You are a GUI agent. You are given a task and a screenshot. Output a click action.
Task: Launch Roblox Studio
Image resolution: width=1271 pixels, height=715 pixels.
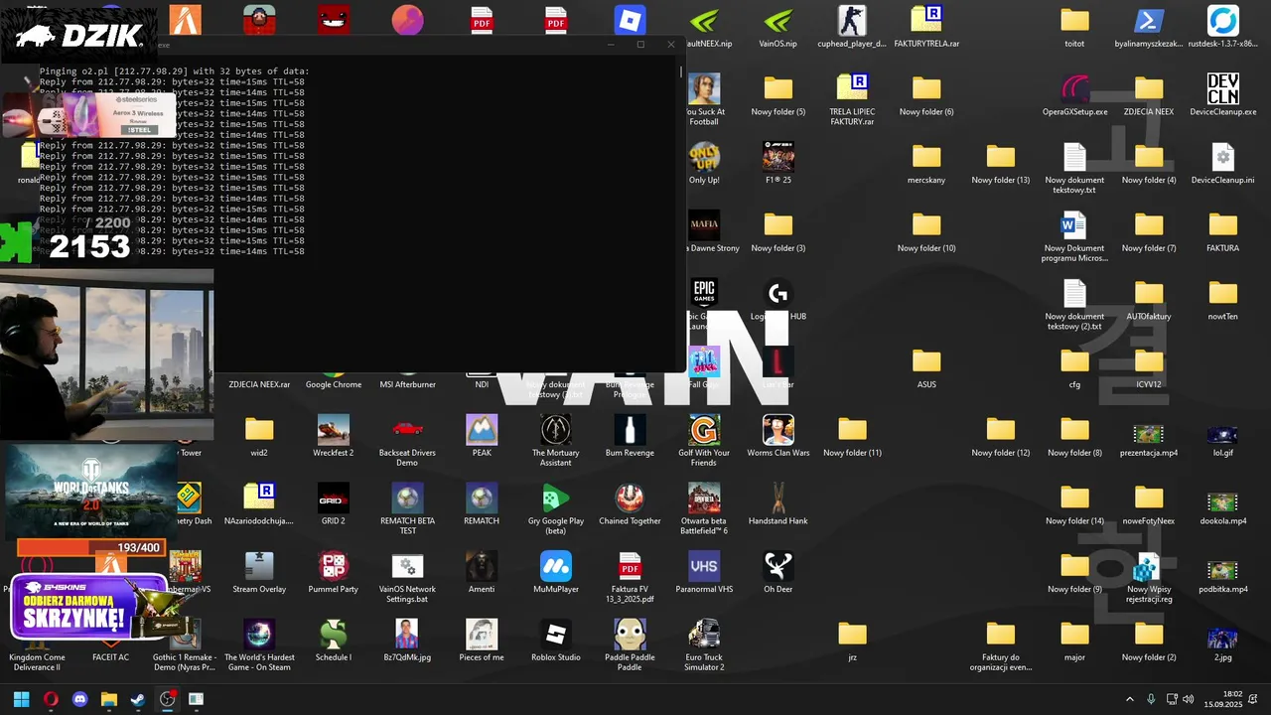555,642
